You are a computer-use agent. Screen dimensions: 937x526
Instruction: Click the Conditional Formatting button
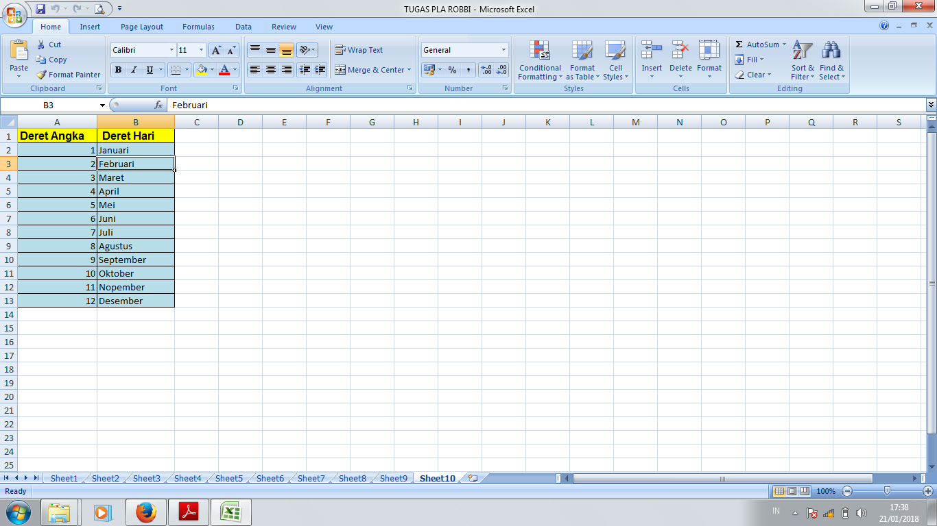point(539,60)
